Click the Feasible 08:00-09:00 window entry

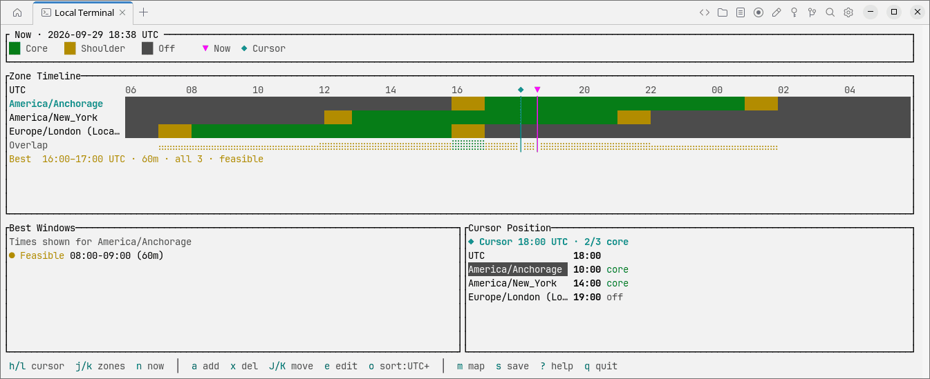(x=86, y=255)
